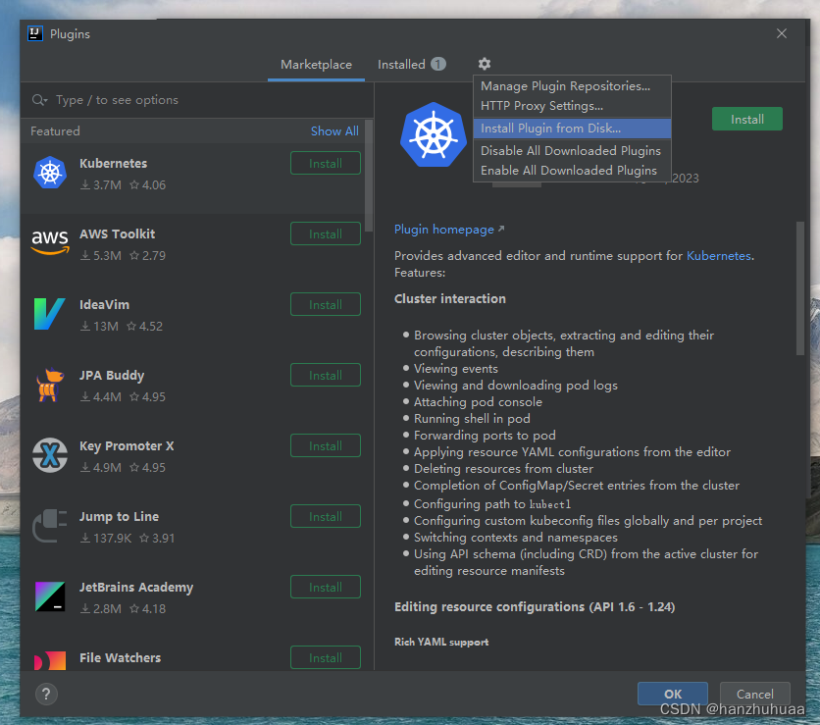This screenshot has height=725, width=820.
Task: Open the Kubernetes link in description
Action: click(x=719, y=256)
